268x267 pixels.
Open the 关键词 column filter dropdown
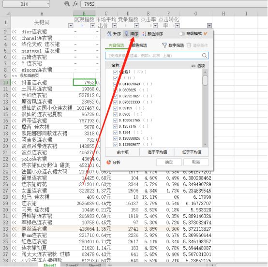(71, 26)
